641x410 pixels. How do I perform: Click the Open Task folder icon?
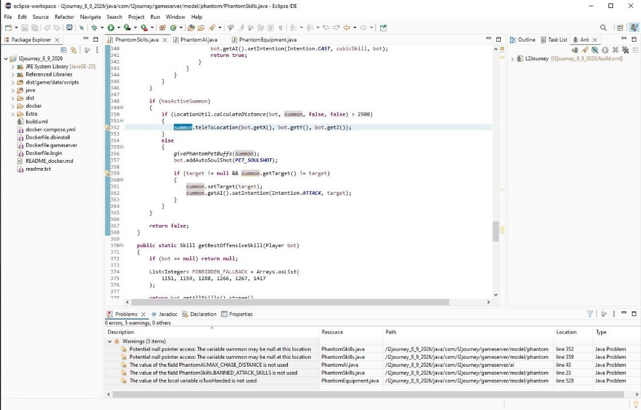click(201, 28)
